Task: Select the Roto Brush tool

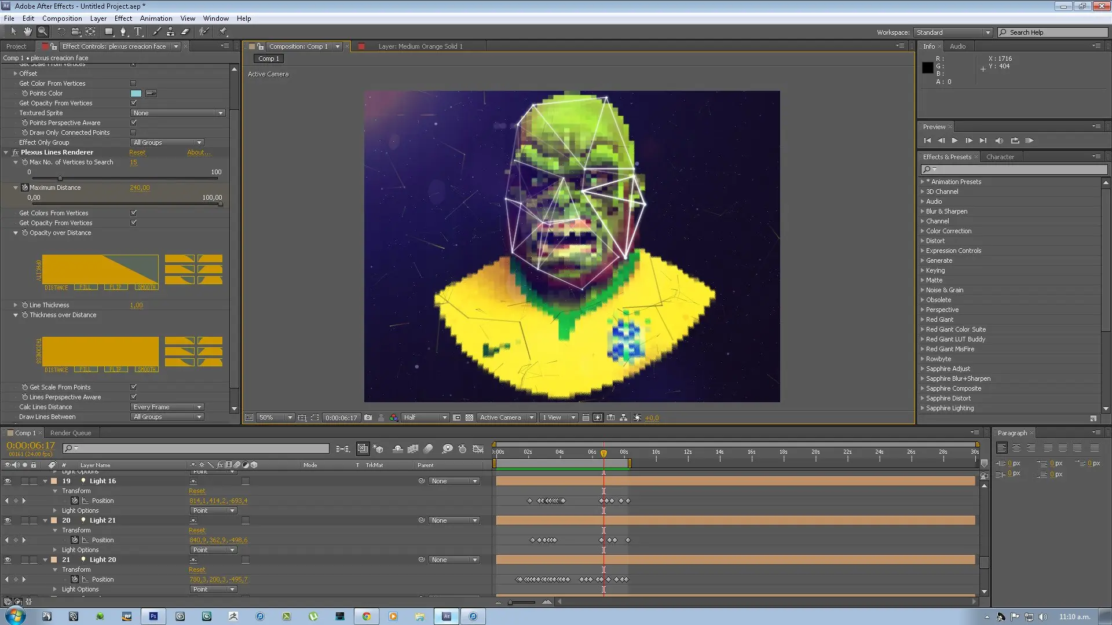Action: (x=204, y=32)
